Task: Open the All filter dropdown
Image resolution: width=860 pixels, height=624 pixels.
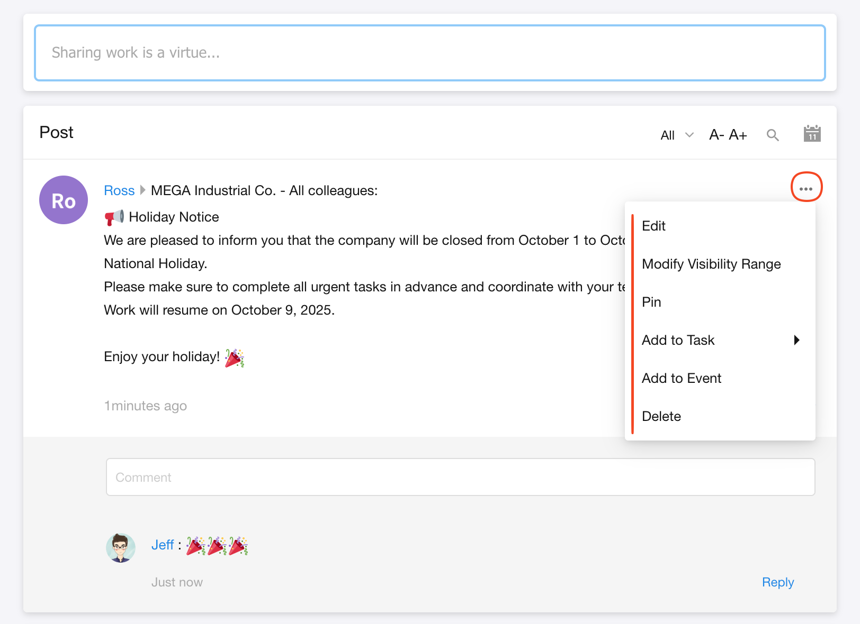Action: pos(676,135)
